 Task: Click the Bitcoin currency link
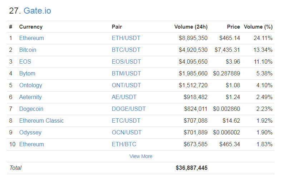[28, 50]
